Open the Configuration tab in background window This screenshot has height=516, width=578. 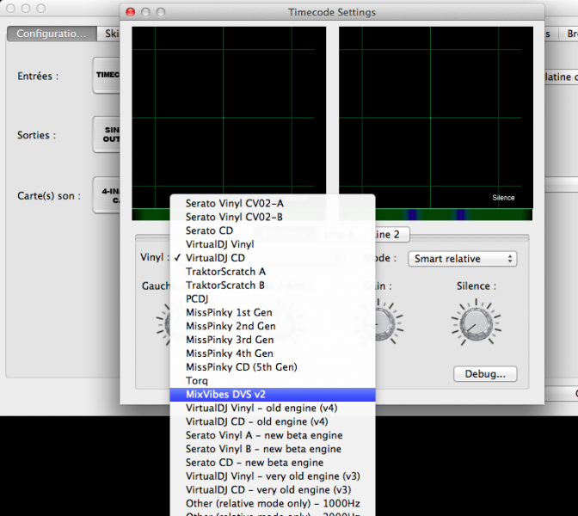coord(51,34)
